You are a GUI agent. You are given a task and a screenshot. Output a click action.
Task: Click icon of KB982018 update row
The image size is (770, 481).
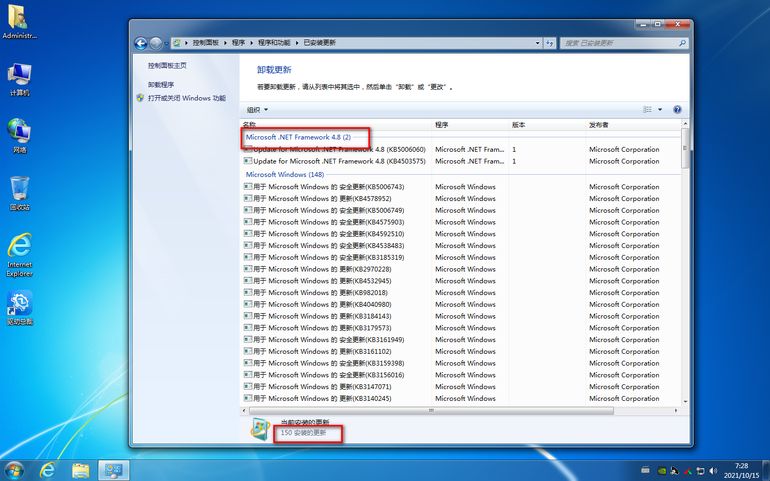[248, 292]
